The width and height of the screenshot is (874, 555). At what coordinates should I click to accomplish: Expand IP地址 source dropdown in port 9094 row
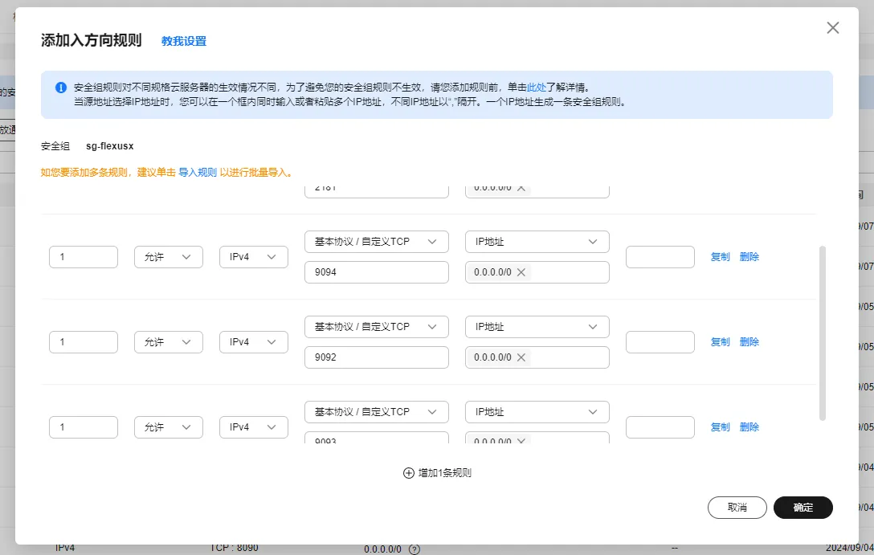[537, 242]
